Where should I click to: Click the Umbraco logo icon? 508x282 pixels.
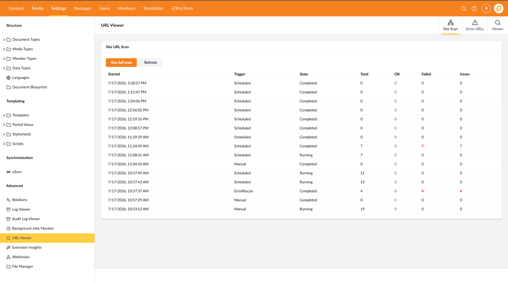pos(499,8)
